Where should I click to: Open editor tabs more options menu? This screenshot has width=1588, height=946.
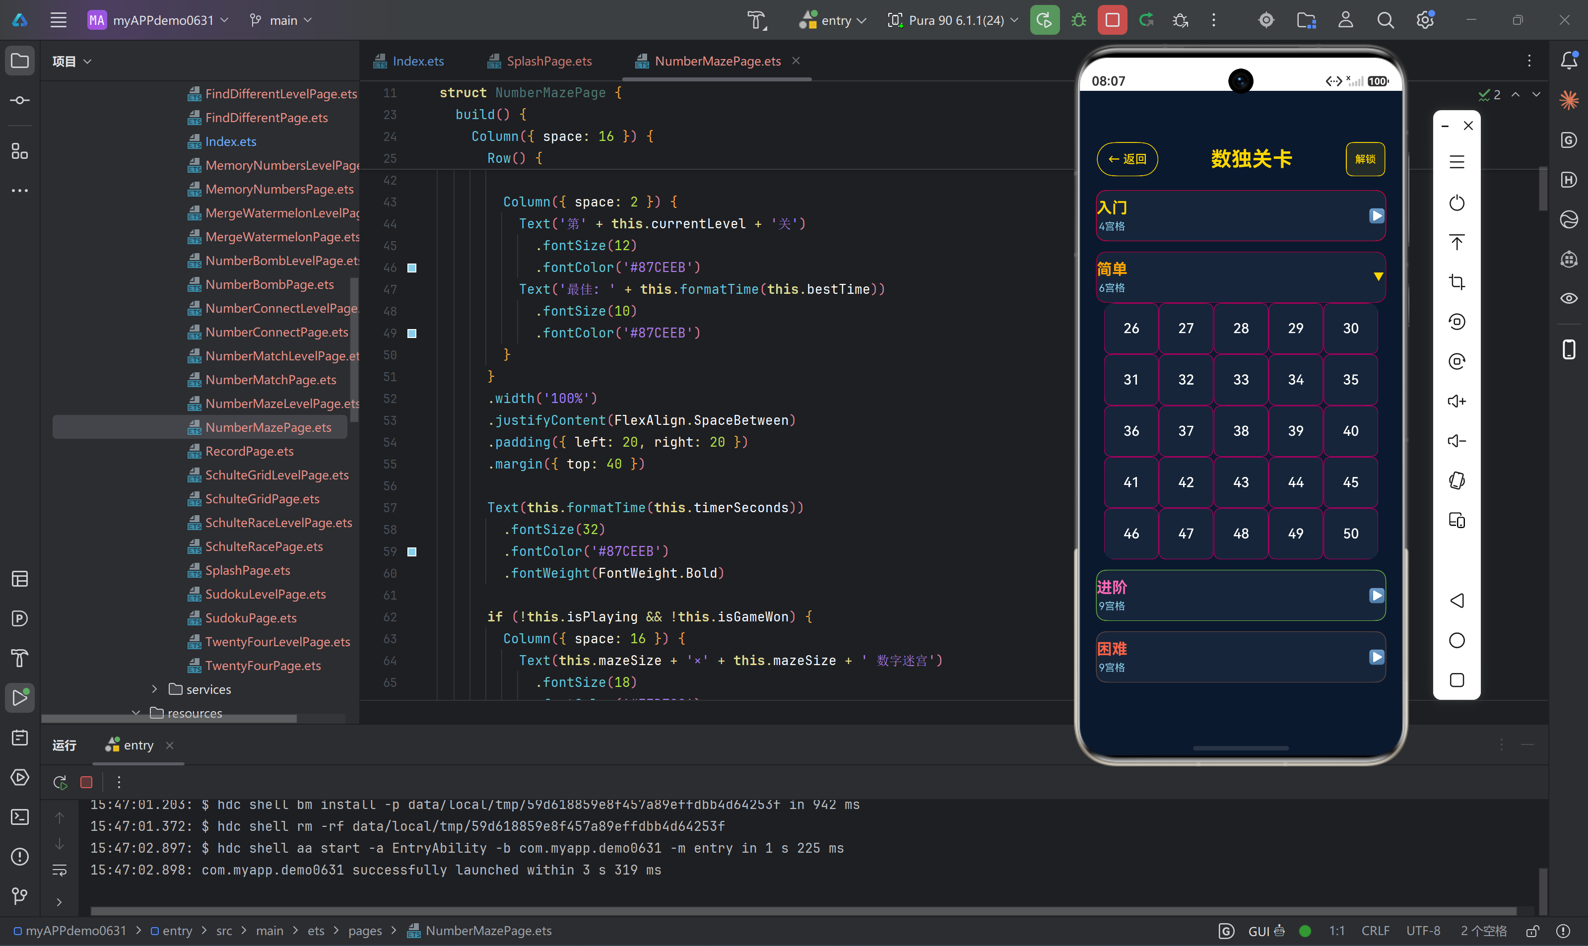click(x=1529, y=61)
